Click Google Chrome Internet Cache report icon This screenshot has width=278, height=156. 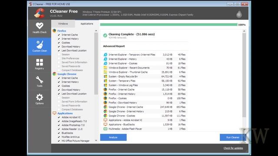coord(105,107)
